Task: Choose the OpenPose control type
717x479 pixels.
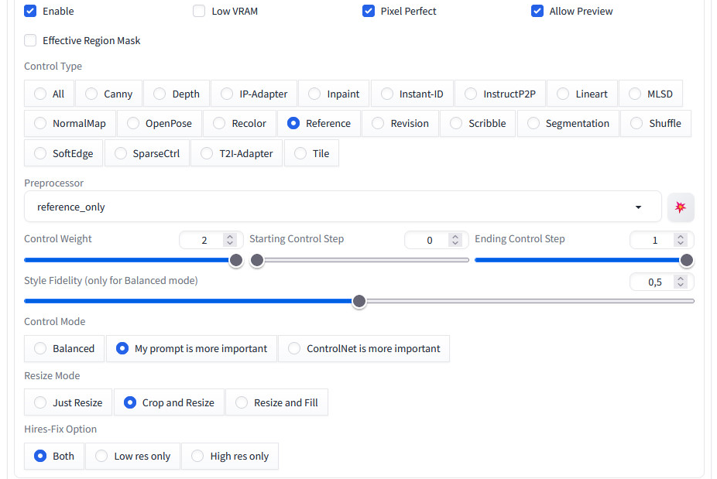Action: 160,123
